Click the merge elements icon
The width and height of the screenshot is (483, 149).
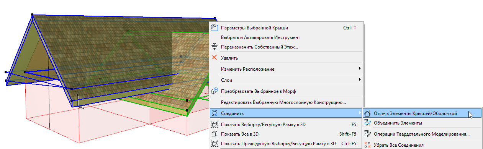[367, 123]
